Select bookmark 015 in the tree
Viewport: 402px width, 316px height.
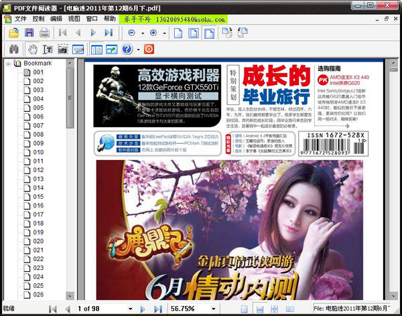pos(38,197)
